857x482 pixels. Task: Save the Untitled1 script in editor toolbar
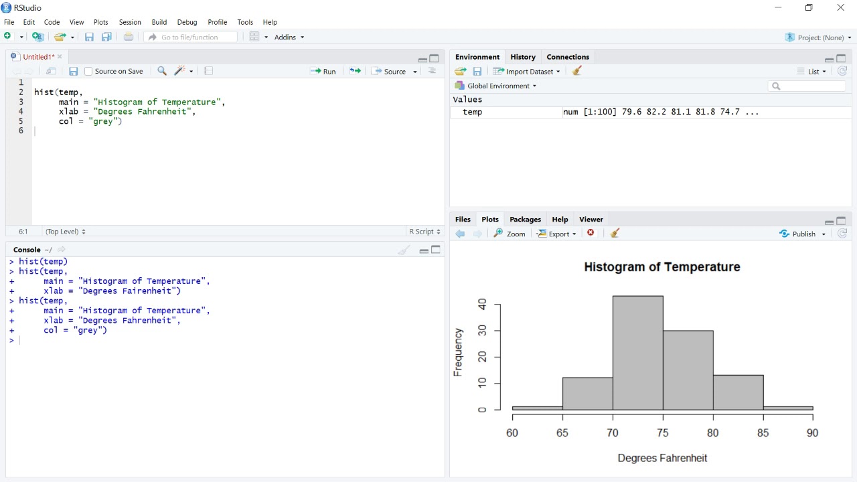pyautogui.click(x=74, y=71)
